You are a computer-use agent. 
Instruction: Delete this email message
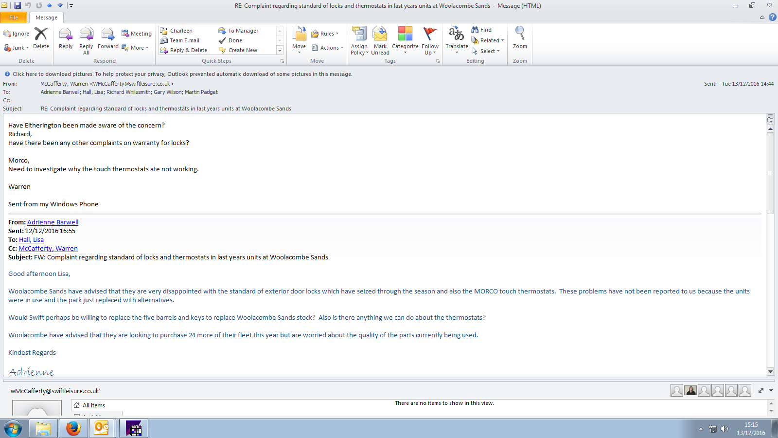pos(41,39)
